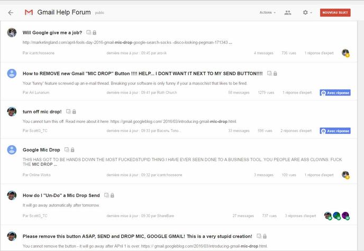Image resolution: width=364 pixels, height=251 pixels.
Task: Click lock icon on 'How to REMOVE new Gmail' topic
Action: click(x=275, y=74)
